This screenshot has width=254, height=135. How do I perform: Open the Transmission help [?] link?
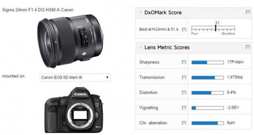pos(184,77)
